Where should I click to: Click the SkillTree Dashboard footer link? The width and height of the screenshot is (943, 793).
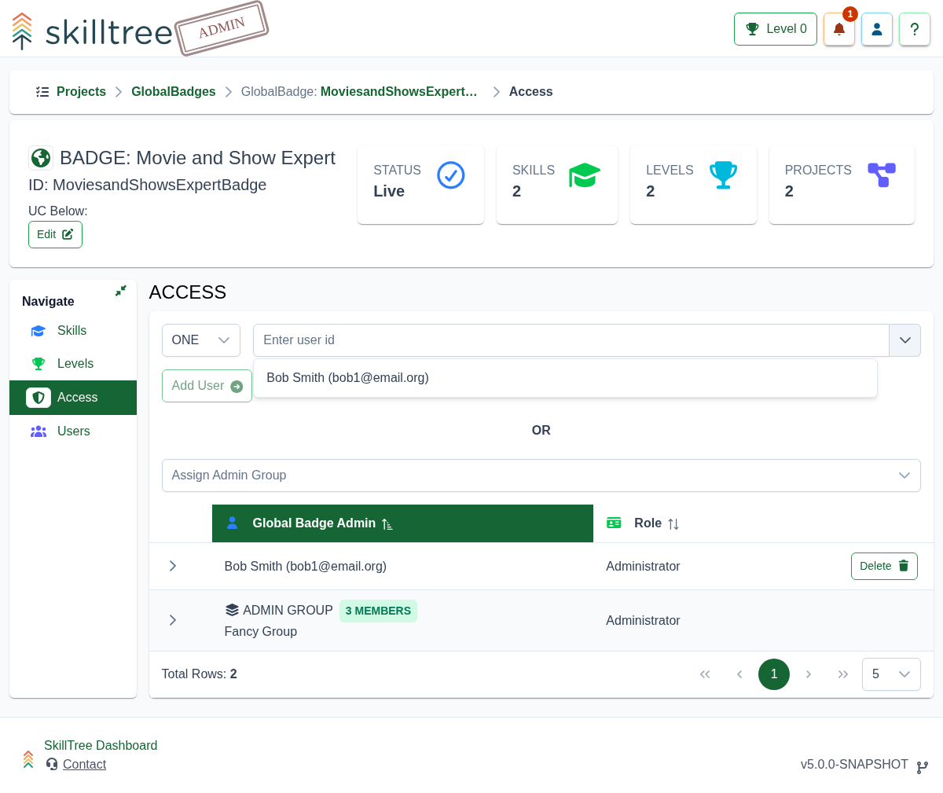(101, 746)
